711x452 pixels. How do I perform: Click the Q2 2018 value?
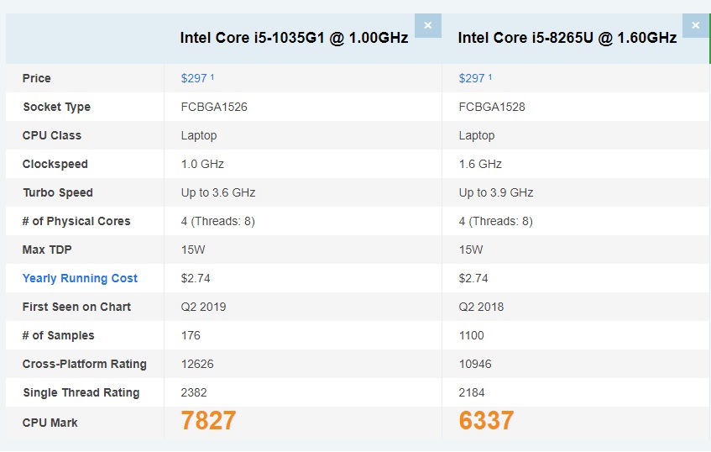481,307
